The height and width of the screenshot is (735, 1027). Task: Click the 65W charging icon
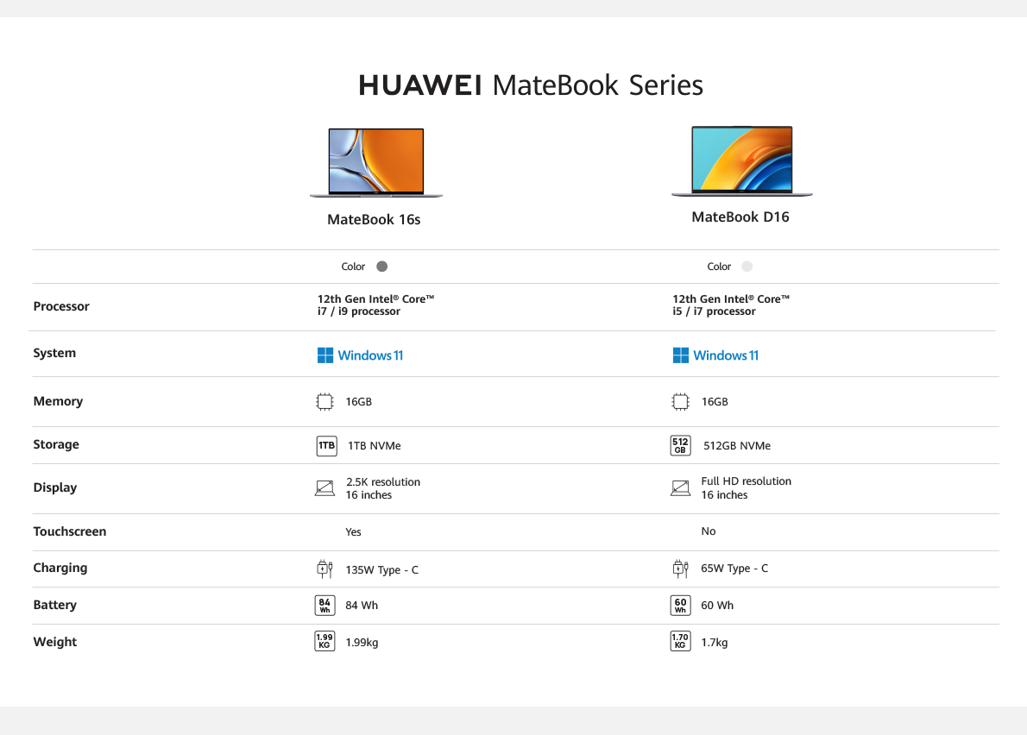tap(680, 569)
